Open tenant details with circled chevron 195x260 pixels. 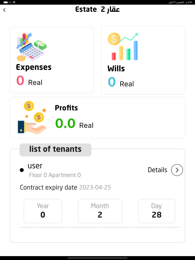(x=177, y=170)
